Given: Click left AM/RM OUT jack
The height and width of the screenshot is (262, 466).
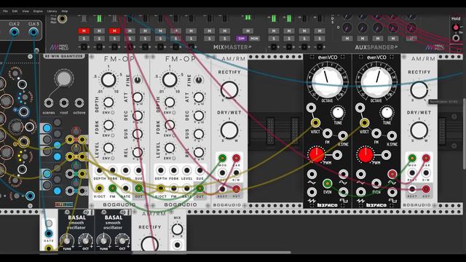Looking at the screenshot, I should 236,188.
